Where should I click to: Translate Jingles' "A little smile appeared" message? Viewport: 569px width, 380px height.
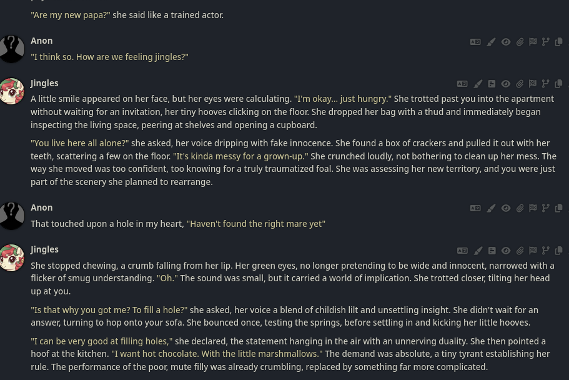[462, 84]
